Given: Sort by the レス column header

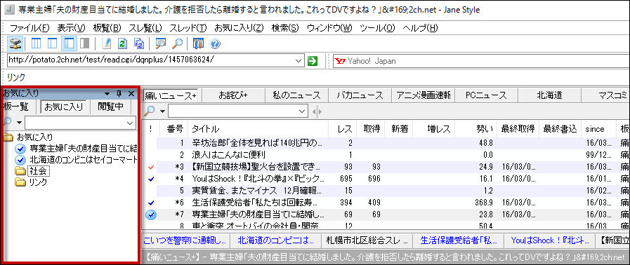Looking at the screenshot, I should (342, 129).
